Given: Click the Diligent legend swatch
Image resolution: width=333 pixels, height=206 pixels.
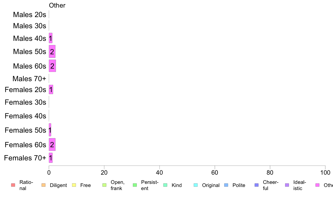Looking at the screenshot, I should click(43, 185).
